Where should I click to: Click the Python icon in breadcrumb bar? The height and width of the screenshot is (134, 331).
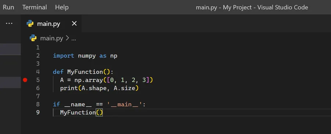point(33,38)
